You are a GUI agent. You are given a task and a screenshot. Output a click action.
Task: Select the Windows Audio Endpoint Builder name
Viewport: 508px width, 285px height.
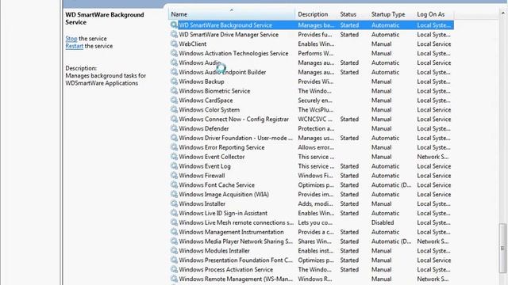(x=222, y=72)
